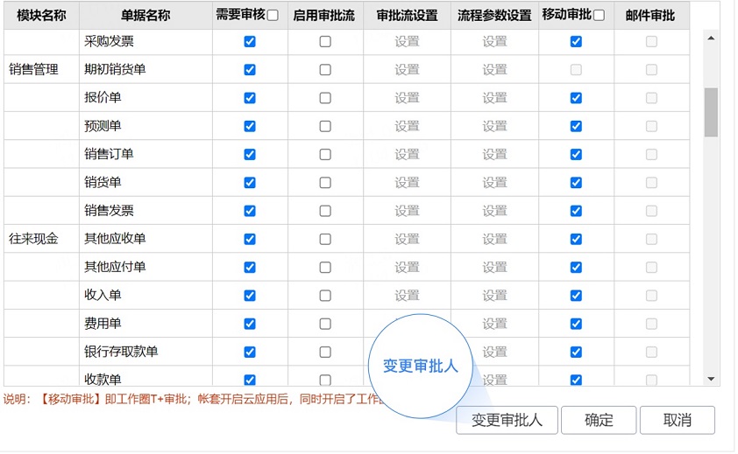
Task: Click the 变更审批人 button
Action: click(x=507, y=420)
